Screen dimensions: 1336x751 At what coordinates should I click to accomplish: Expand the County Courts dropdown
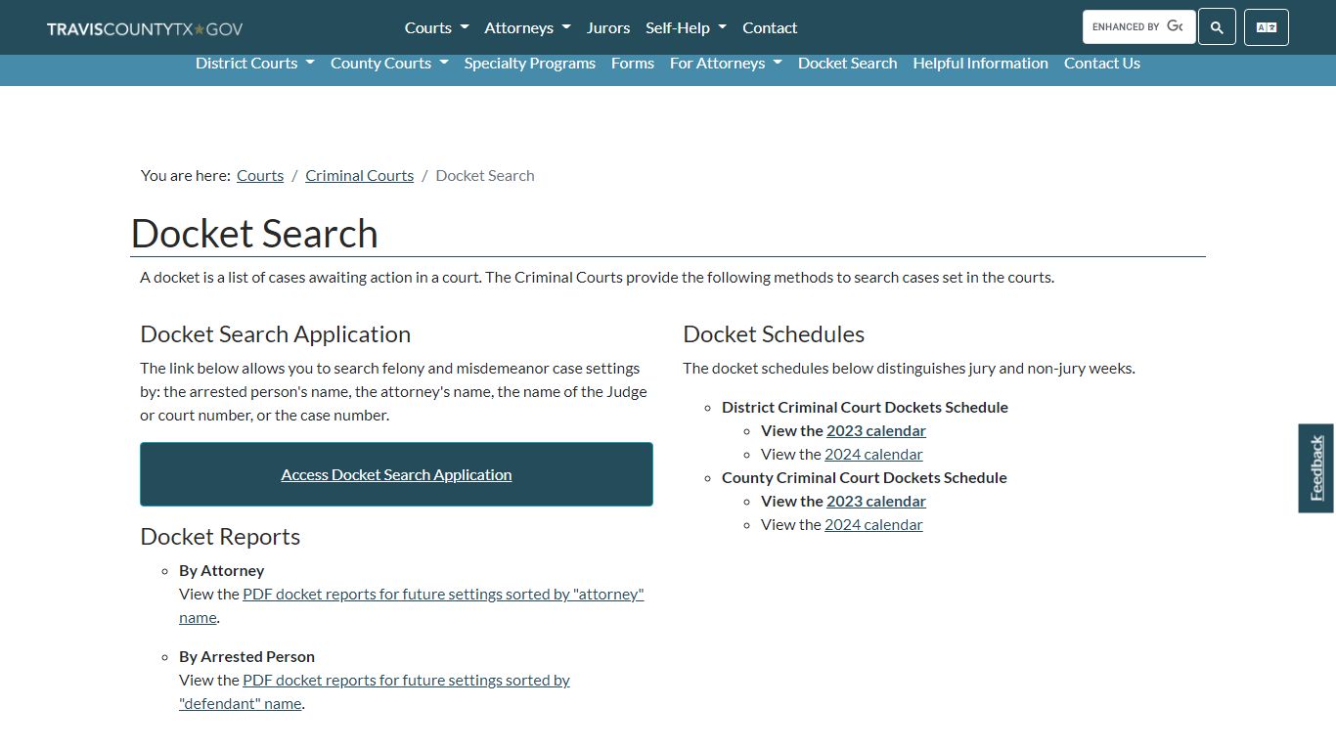tap(389, 63)
